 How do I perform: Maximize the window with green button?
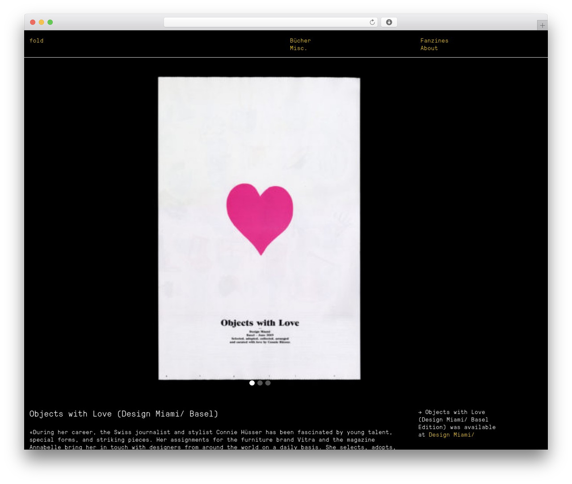tap(50, 22)
